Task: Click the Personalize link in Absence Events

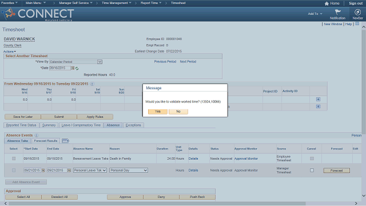Action: 356,136
